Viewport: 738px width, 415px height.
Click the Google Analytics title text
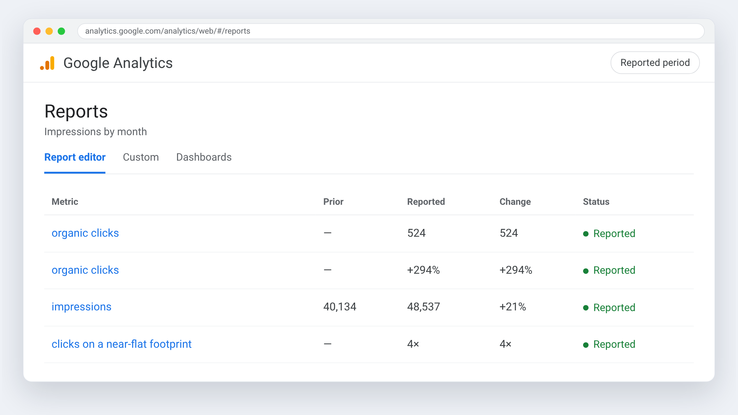pyautogui.click(x=118, y=63)
